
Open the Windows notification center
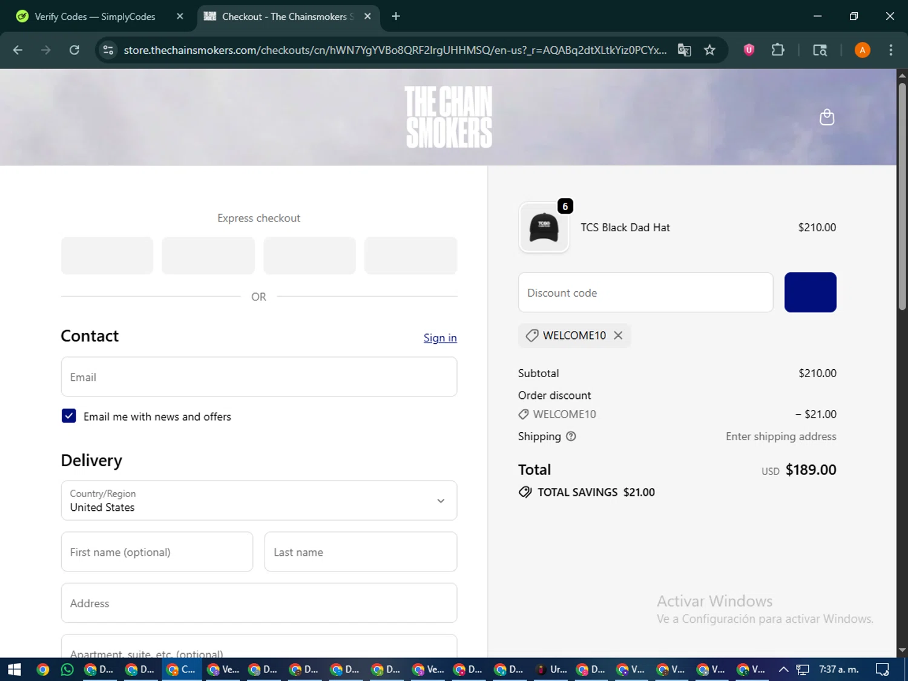[x=882, y=669]
